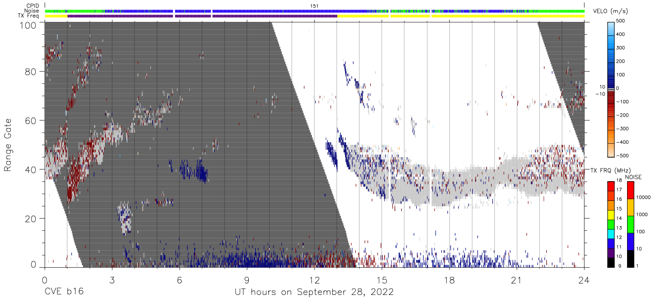Click y-axis tick label '80'
This screenshot has width=657, height=303.
[31, 72]
